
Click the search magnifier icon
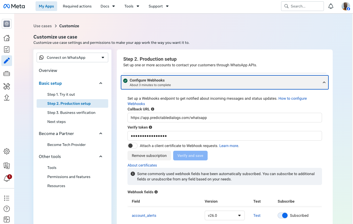click(286, 6)
